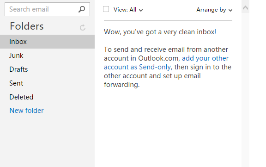Show the Sent folder
The width and height of the screenshot is (266, 167).
point(47,83)
